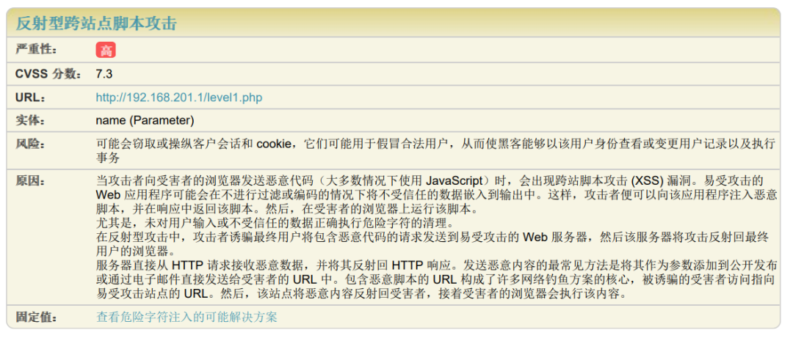Click the risk description starting 可能会窃取或操纵客户会话
Image resolution: width=793 pixels, height=338 pixels.
pyautogui.click(x=436, y=151)
